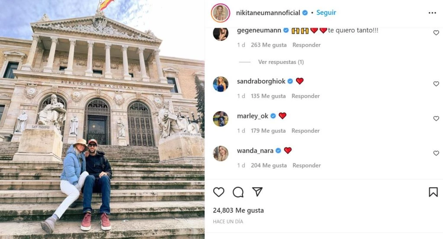The image size is (443, 239).
Task: Open nikitaneumannoficial profile name
Action: (x=268, y=13)
